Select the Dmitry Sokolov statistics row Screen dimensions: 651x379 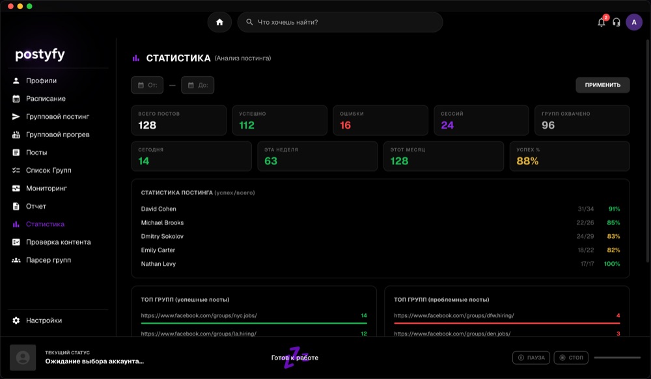tap(380, 237)
